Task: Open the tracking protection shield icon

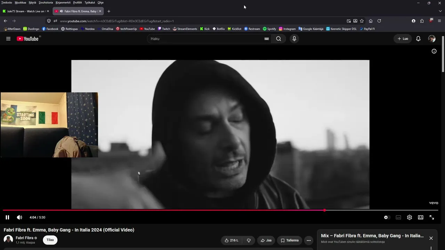Action: click(49, 21)
